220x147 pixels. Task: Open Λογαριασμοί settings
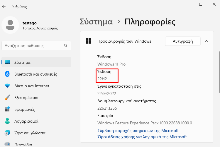click(x=36, y=121)
